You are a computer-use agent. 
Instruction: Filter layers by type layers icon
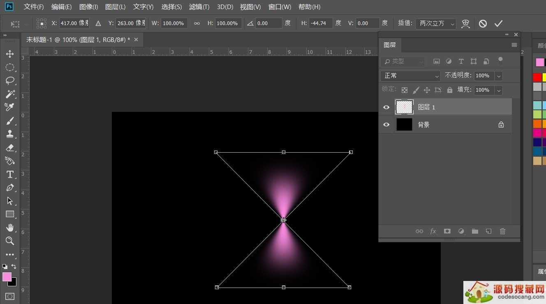coord(461,61)
